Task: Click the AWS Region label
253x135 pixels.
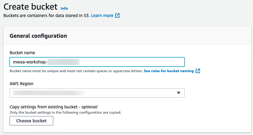Action: 21,84
